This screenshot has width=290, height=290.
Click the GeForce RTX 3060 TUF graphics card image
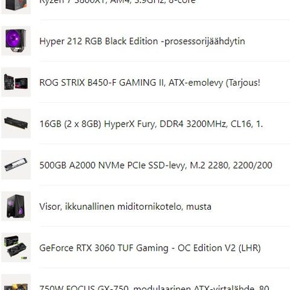[16, 248]
